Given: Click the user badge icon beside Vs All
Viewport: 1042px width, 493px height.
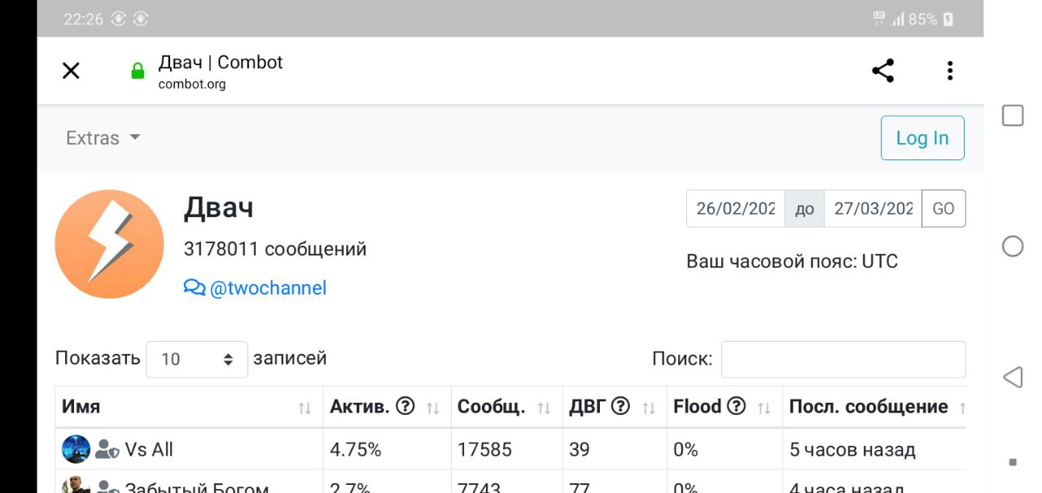Looking at the screenshot, I should (107, 449).
